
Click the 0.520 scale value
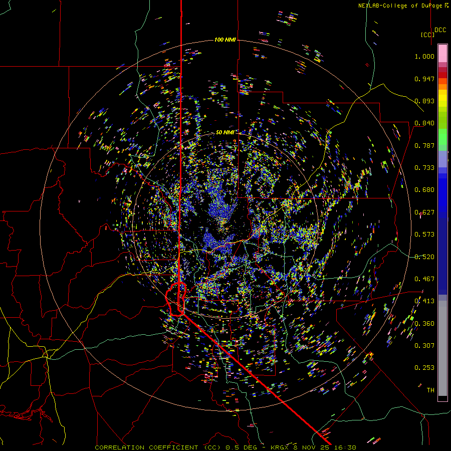[424, 257]
